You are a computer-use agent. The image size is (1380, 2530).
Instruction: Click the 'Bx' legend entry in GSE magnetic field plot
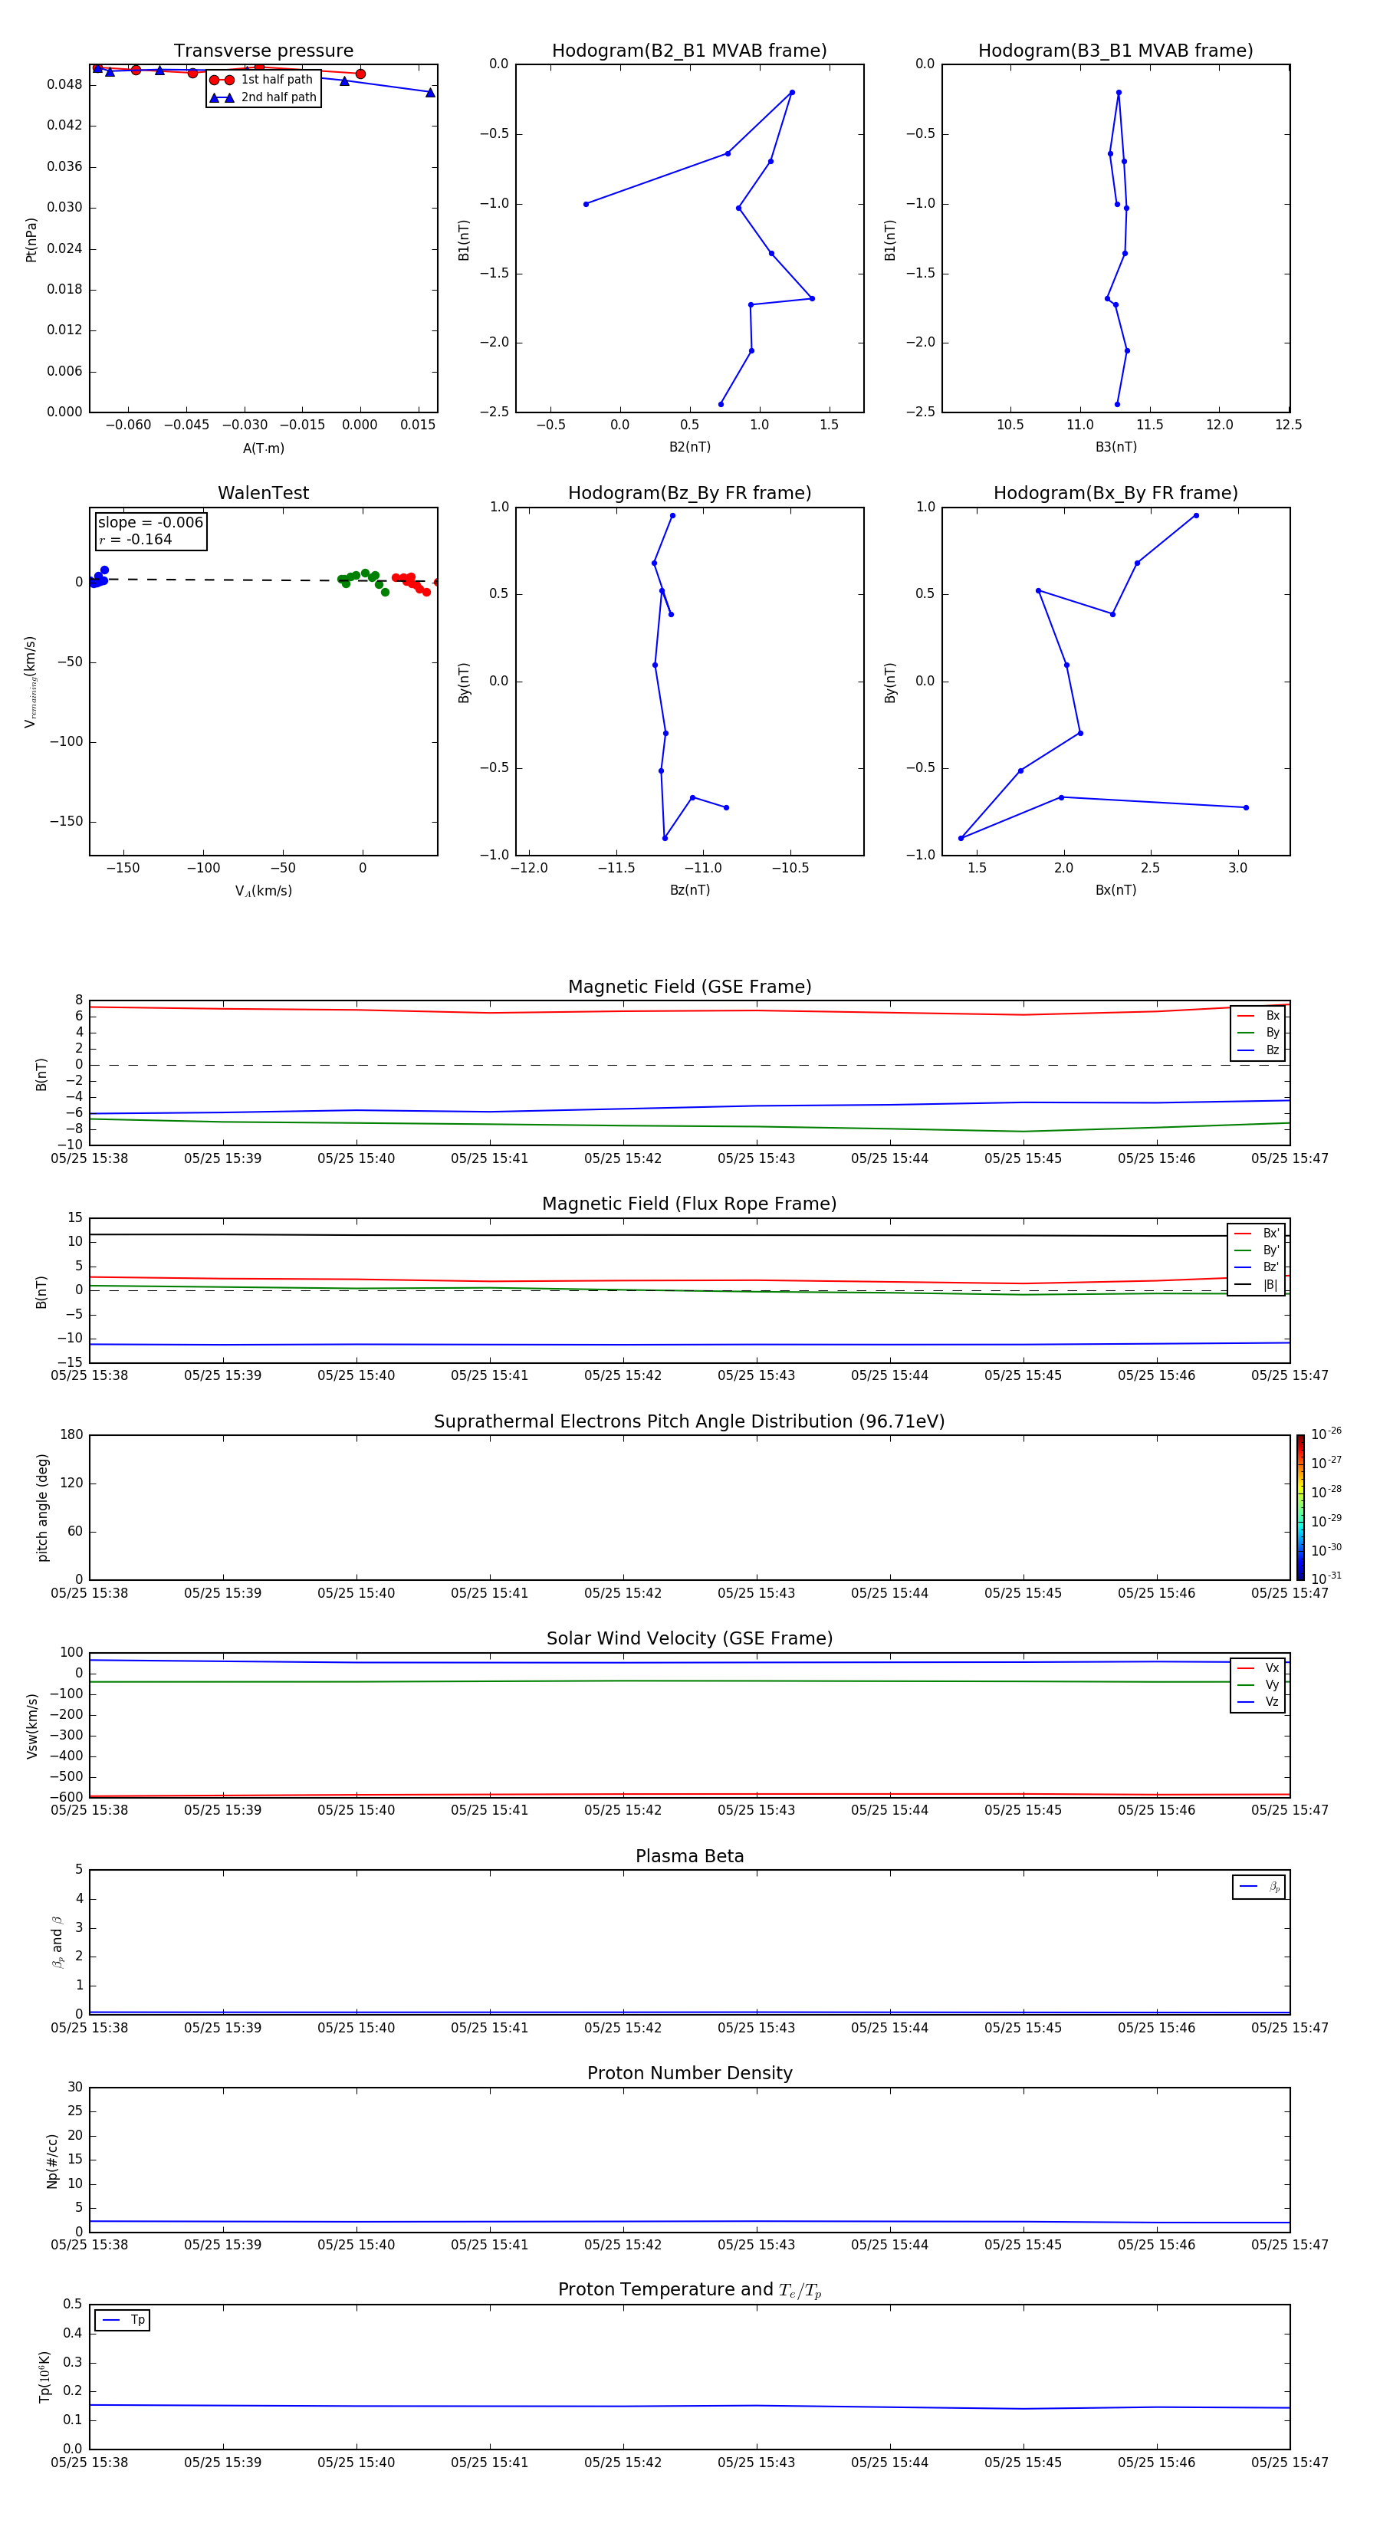pyautogui.click(x=1259, y=1016)
